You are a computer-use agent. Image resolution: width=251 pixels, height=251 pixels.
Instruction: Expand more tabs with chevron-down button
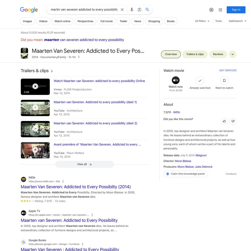[233, 54]
